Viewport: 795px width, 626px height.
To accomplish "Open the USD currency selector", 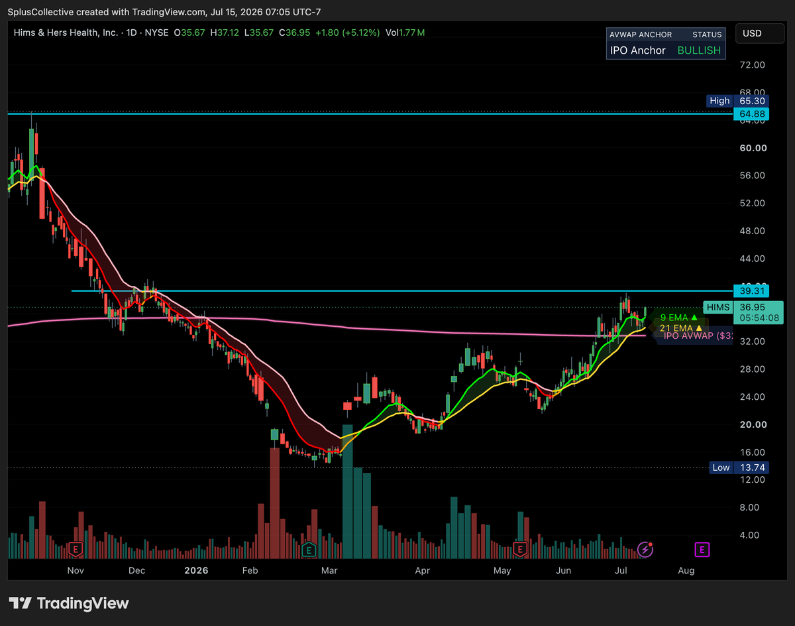I will (x=752, y=33).
